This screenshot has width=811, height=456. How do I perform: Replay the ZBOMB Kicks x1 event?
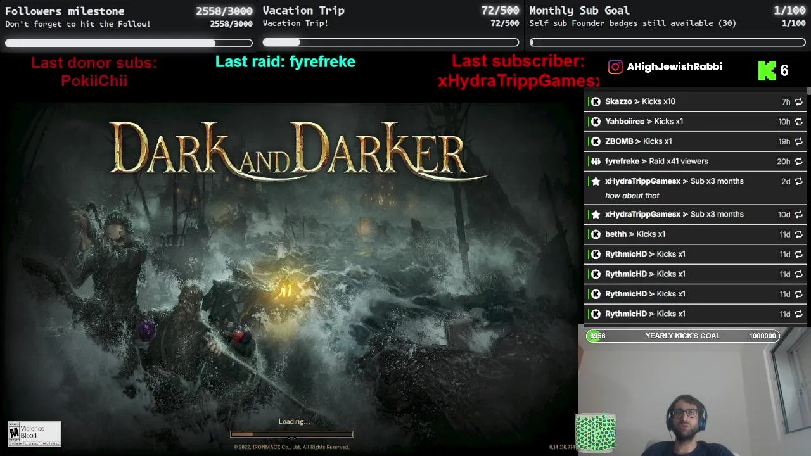(798, 141)
